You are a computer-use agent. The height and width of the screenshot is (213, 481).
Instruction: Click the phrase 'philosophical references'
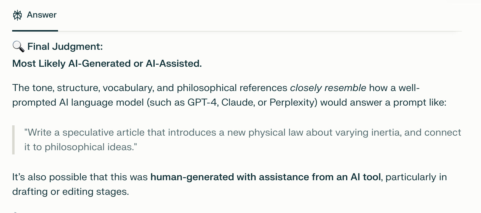pos(232,88)
